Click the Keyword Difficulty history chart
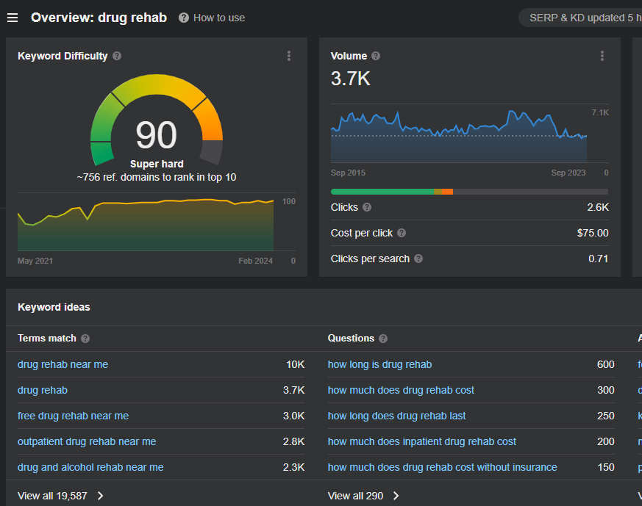The image size is (642, 506). tap(146, 225)
